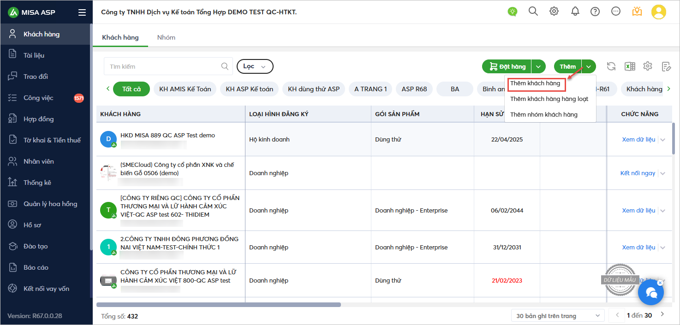Expand actions for HKD MISA 889 row

pos(663,140)
